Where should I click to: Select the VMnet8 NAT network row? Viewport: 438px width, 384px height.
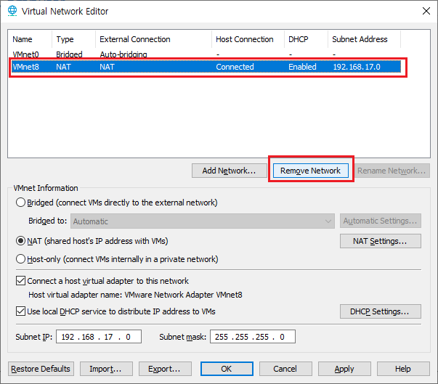coord(206,67)
